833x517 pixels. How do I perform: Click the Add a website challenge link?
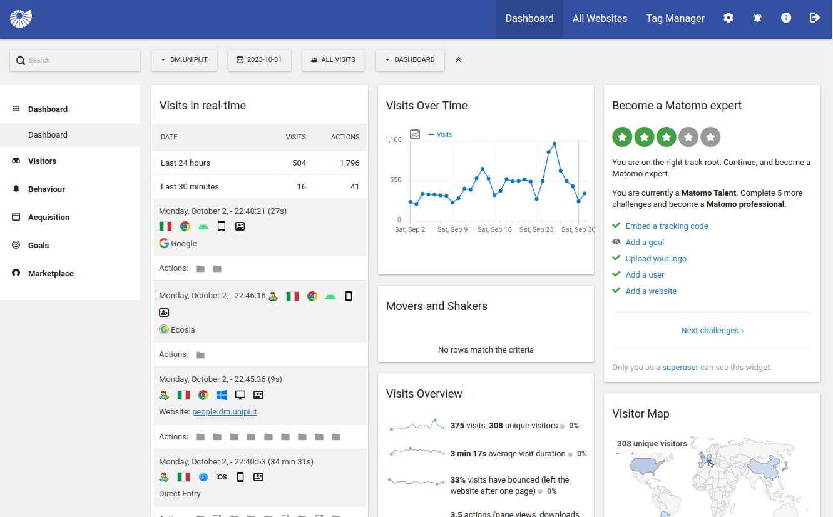(651, 291)
